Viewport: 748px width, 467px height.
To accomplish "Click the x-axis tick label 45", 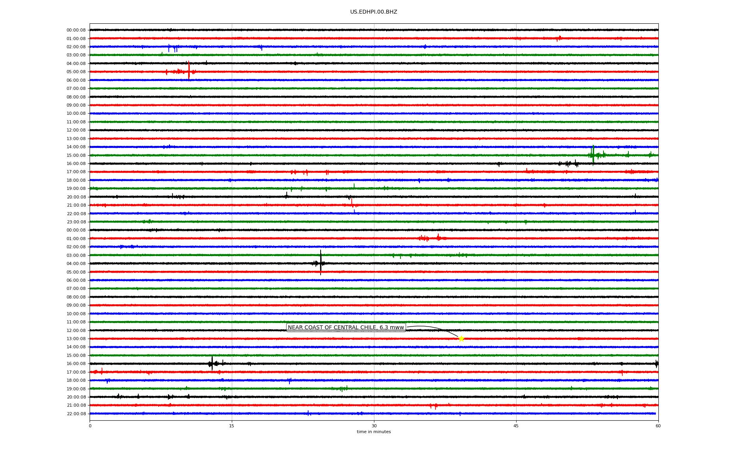I will tap(516, 426).
